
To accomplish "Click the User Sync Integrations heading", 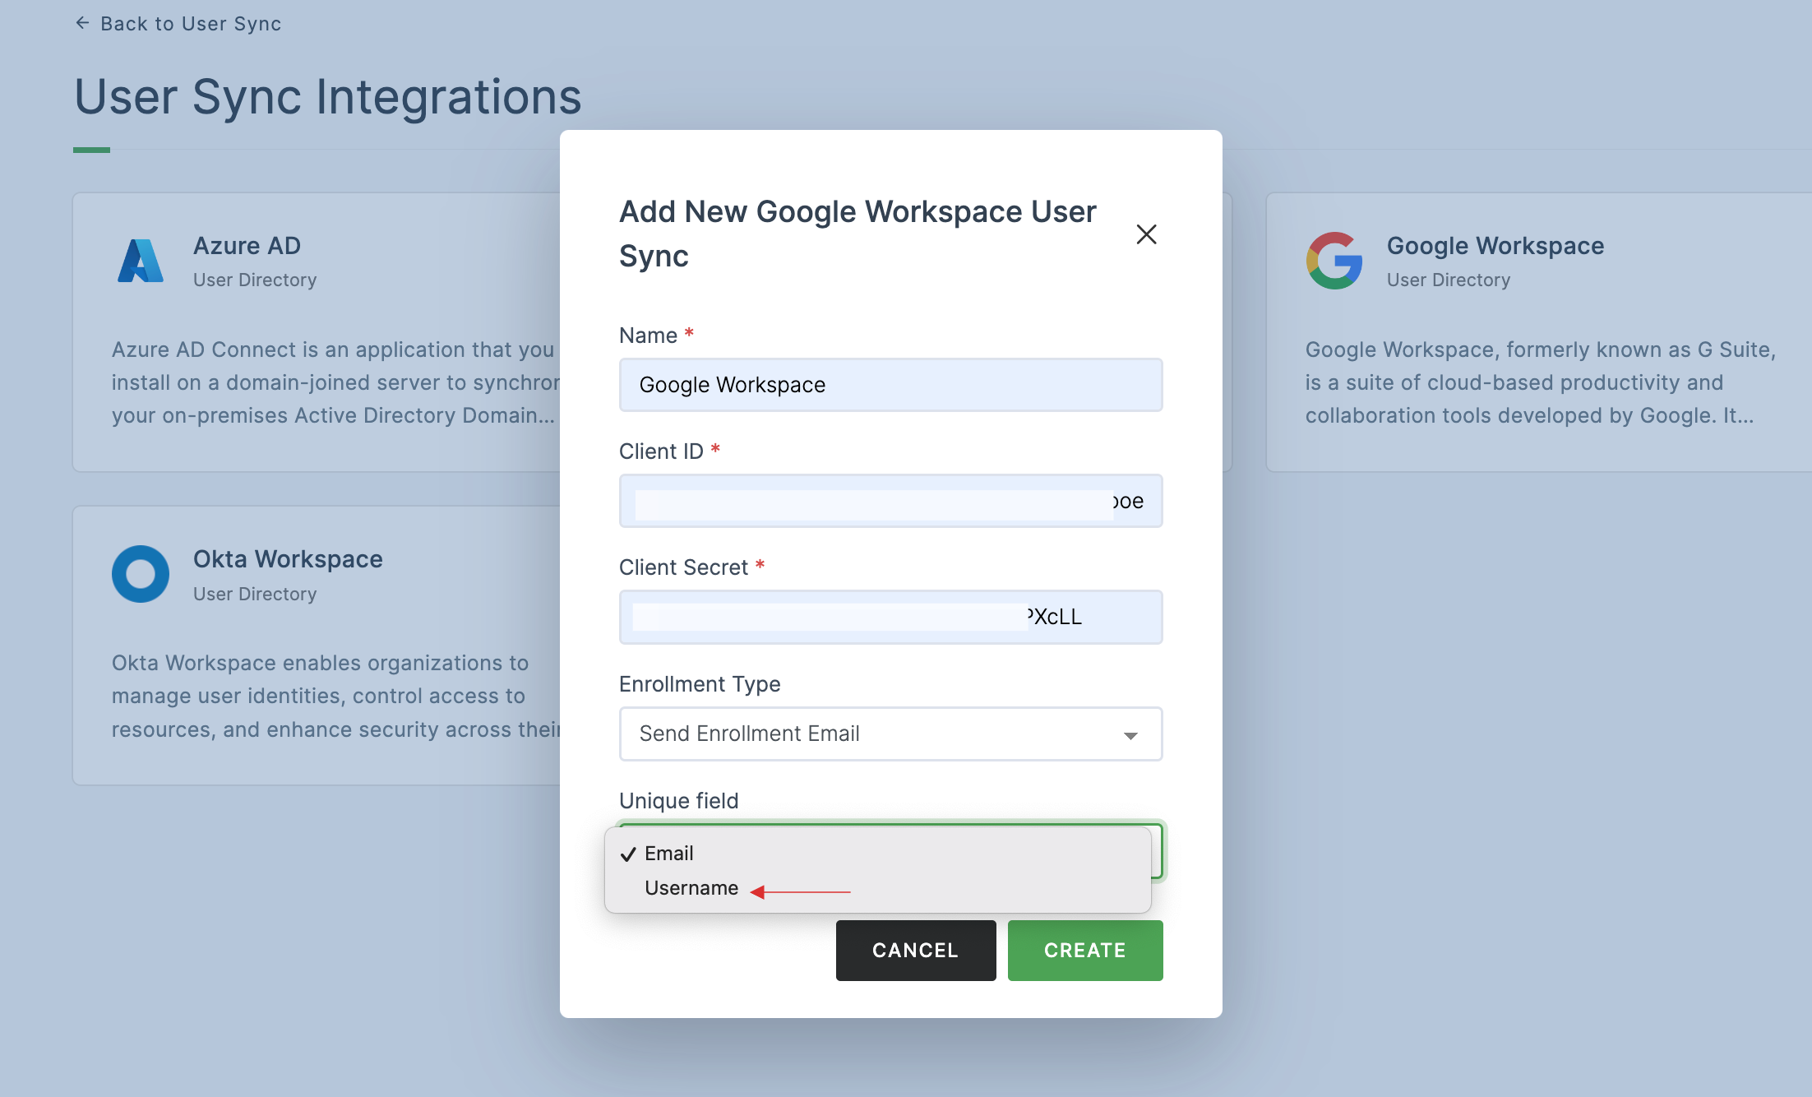I will 328,97.
